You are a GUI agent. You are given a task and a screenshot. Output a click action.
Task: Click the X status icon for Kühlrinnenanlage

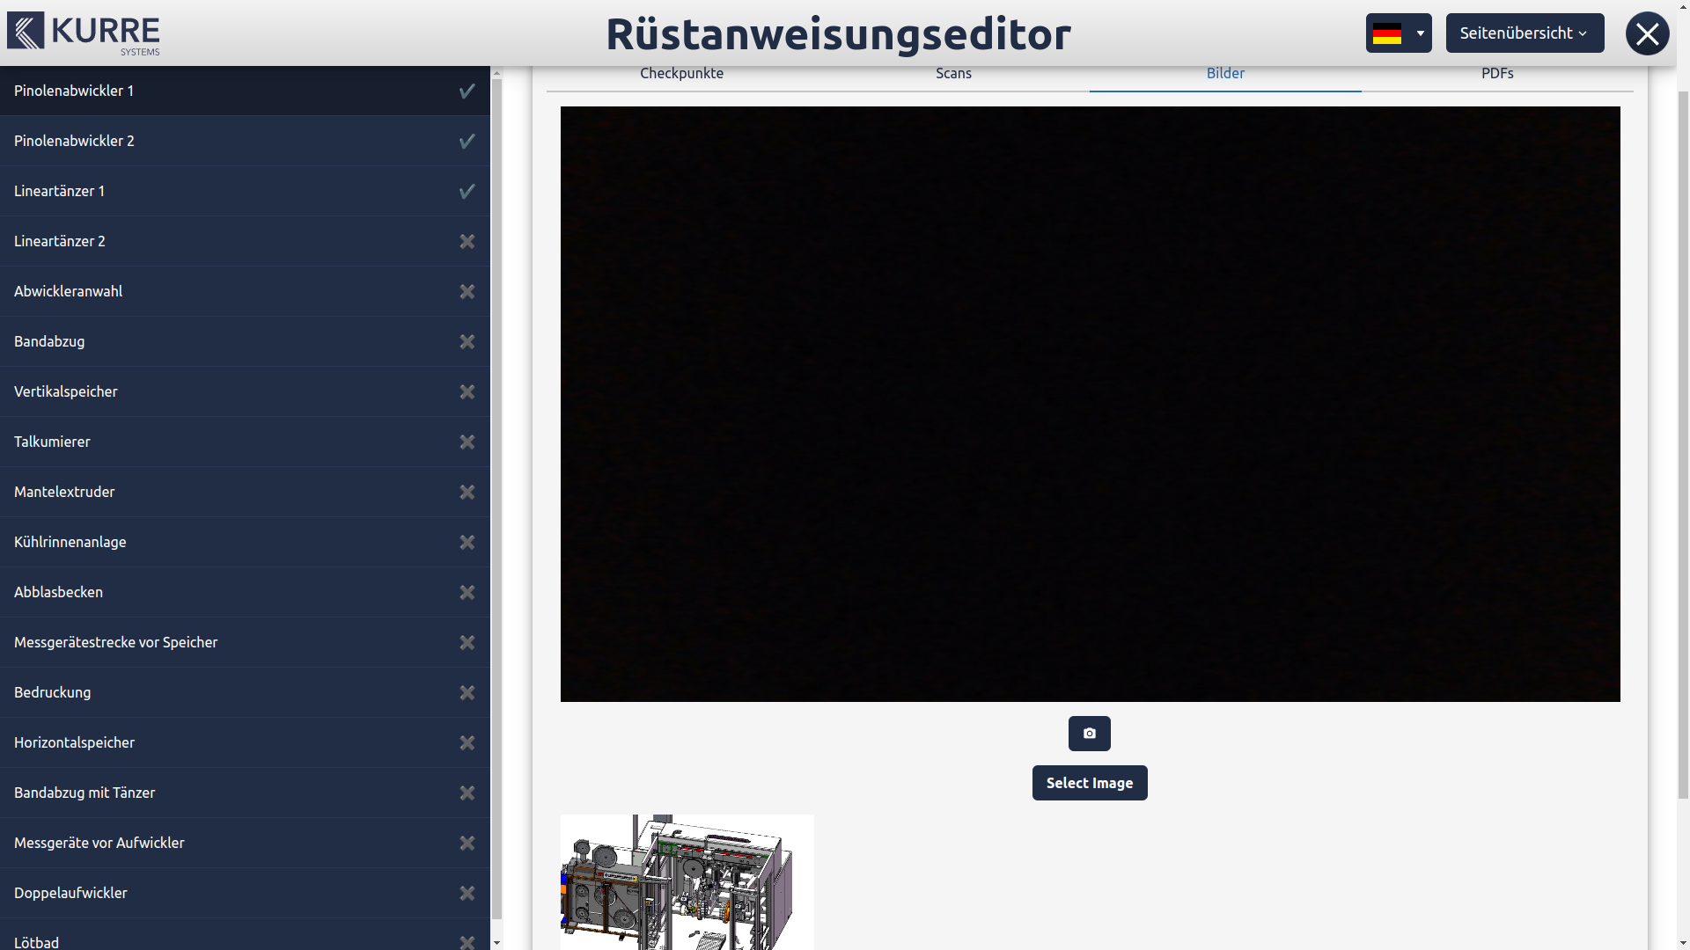467,542
